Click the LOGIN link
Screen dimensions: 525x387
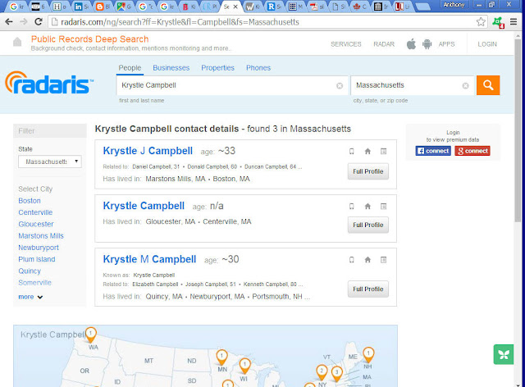487,44
